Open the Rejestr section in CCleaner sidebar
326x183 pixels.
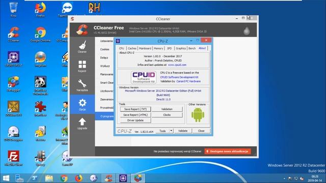tap(82, 66)
